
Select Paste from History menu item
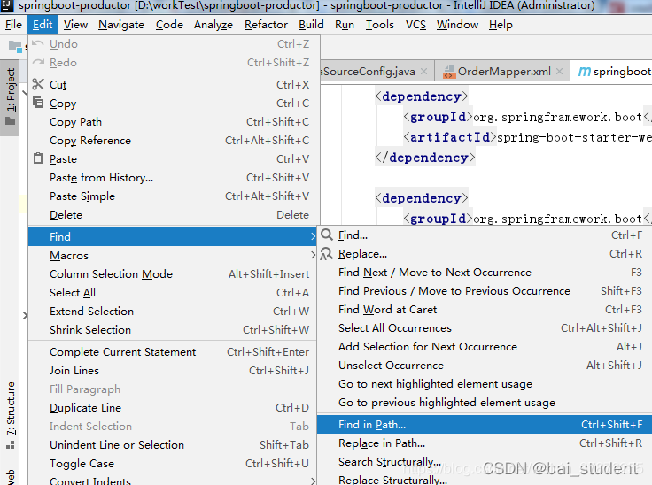pyautogui.click(x=173, y=178)
